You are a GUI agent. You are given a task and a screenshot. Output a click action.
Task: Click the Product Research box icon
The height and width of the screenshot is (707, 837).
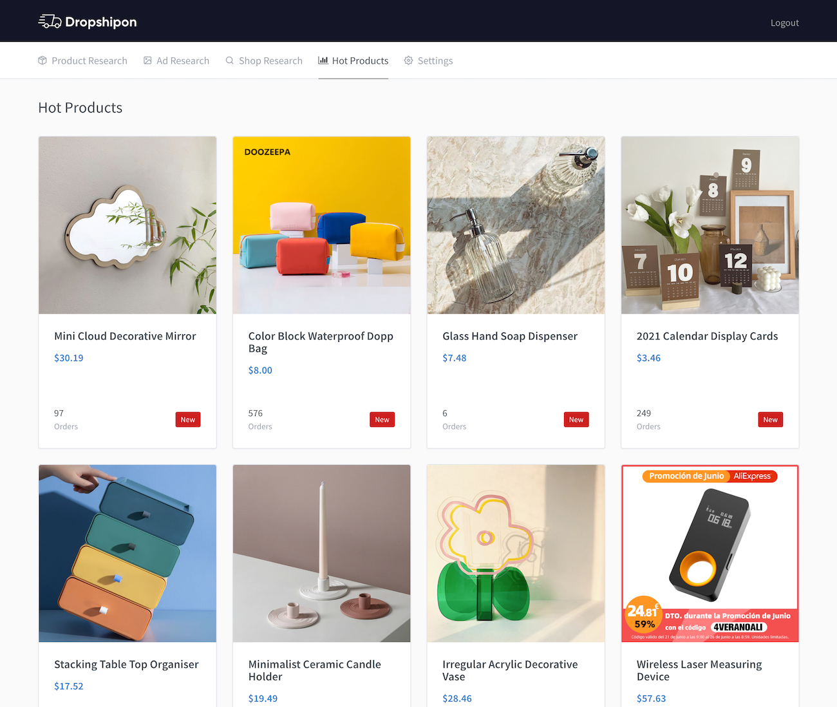[x=42, y=61]
